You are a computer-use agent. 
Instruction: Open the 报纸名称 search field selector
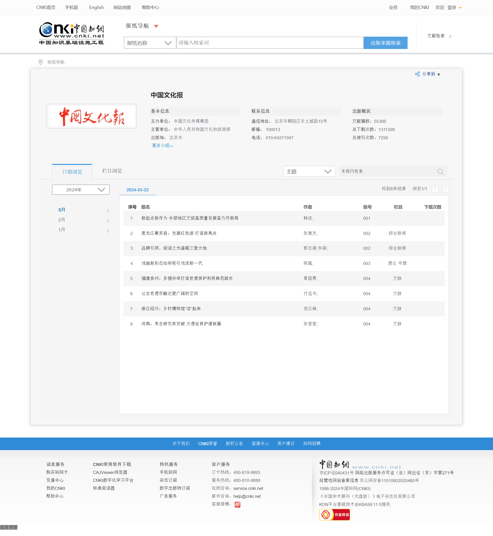[150, 43]
